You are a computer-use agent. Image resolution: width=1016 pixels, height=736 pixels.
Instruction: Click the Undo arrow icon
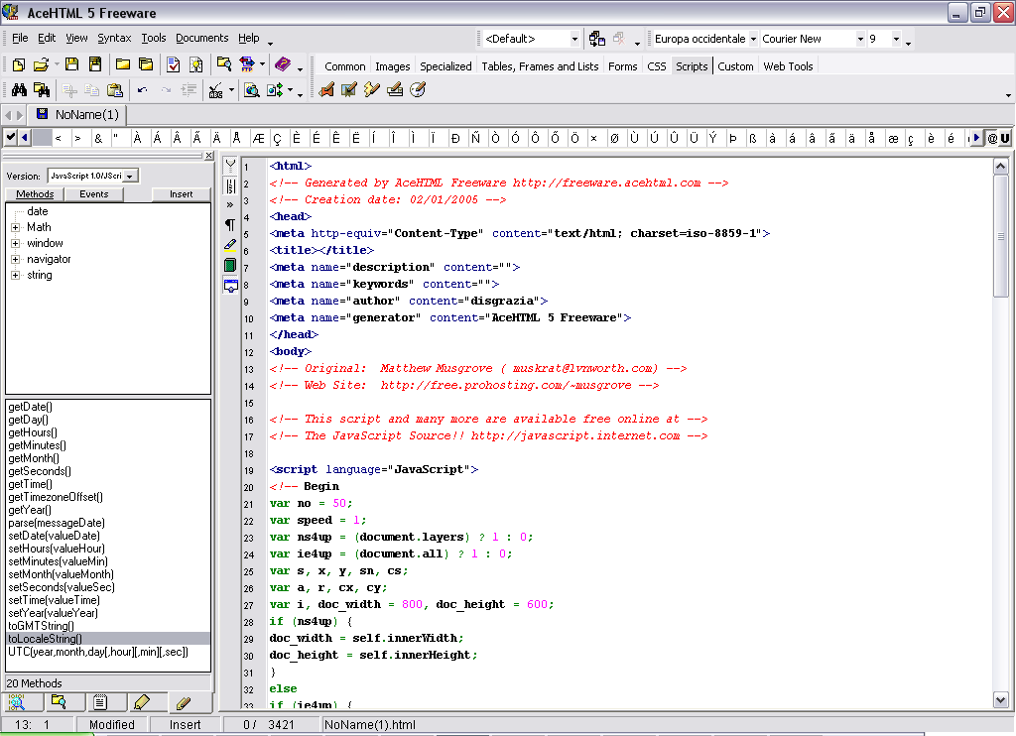click(x=142, y=90)
